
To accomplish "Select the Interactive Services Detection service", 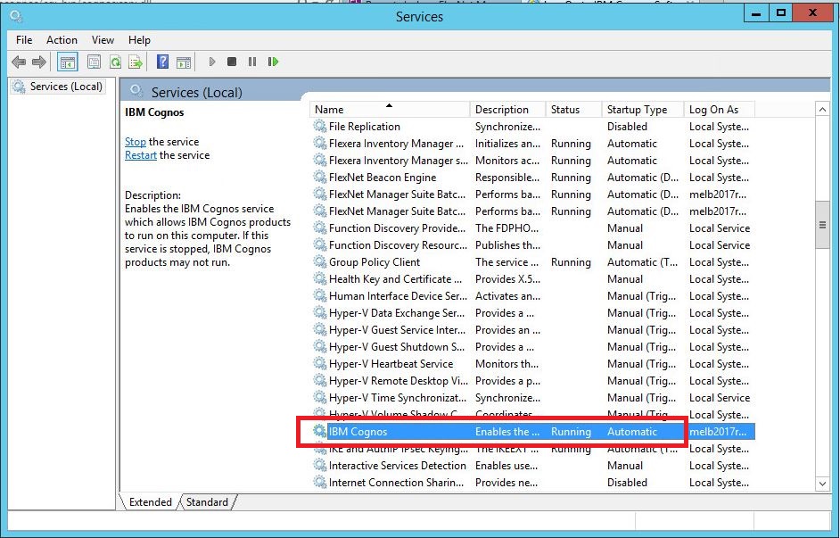I will (532, 466).
